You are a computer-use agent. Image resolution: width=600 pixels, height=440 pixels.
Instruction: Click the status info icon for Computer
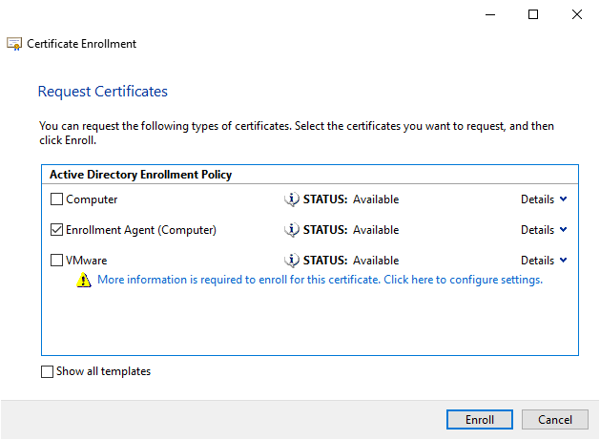[x=292, y=199]
